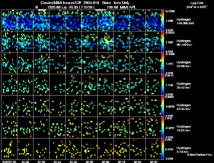The image size is (214, 163).
Task: Select the 149-360 keV panel at 02:08
Action: 106,21
